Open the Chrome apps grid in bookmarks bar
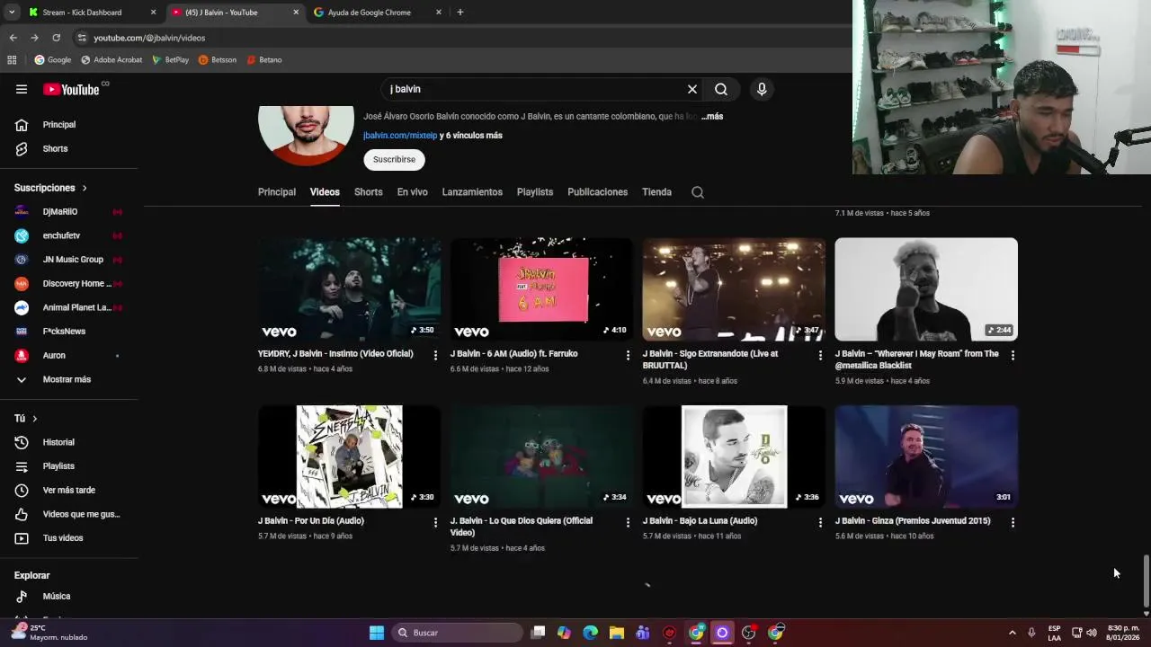This screenshot has height=647, width=1151. point(12,60)
